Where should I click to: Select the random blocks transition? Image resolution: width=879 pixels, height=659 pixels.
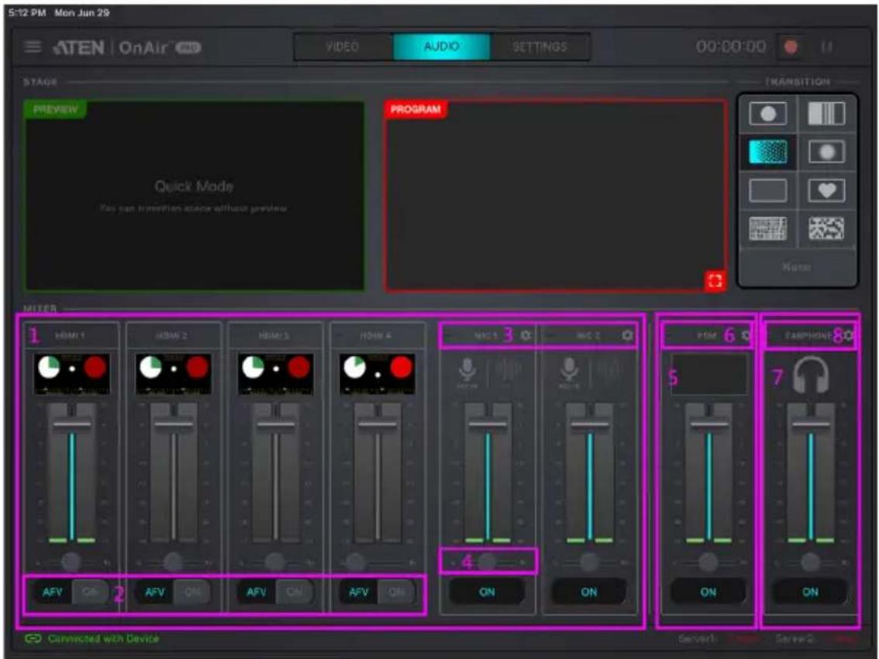tap(826, 228)
